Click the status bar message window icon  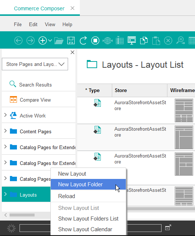[168, 228]
